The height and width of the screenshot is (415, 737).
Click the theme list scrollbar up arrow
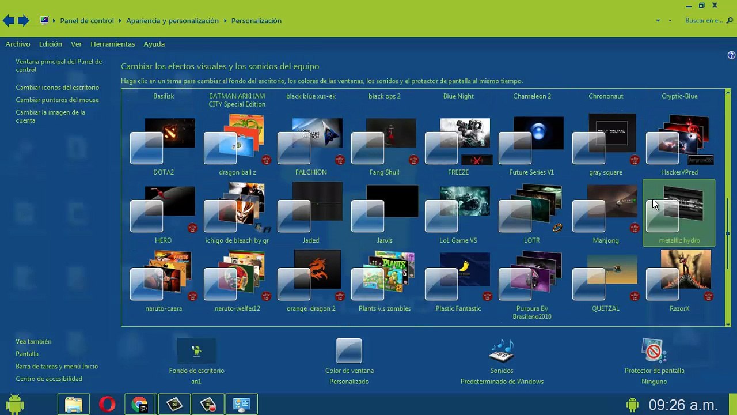pyautogui.click(x=728, y=92)
